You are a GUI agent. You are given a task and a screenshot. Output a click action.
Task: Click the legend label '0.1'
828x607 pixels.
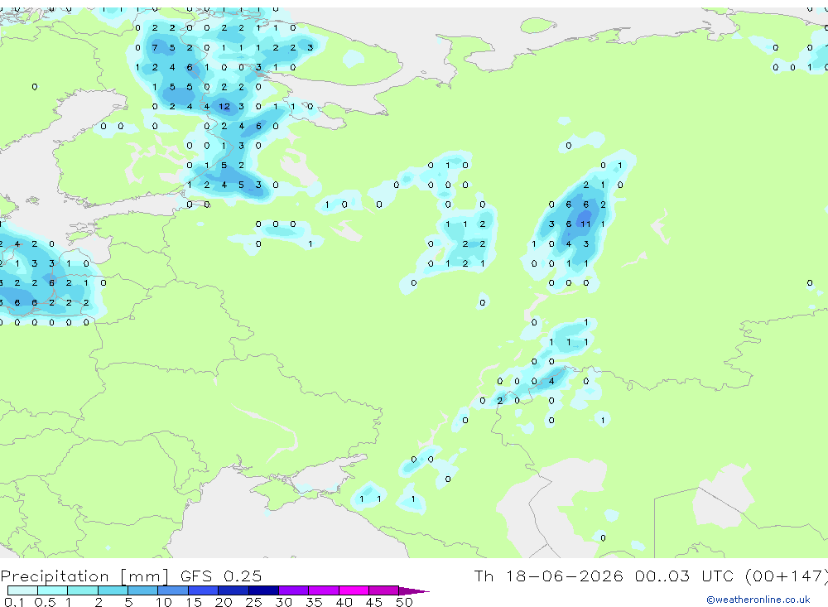click(x=14, y=602)
